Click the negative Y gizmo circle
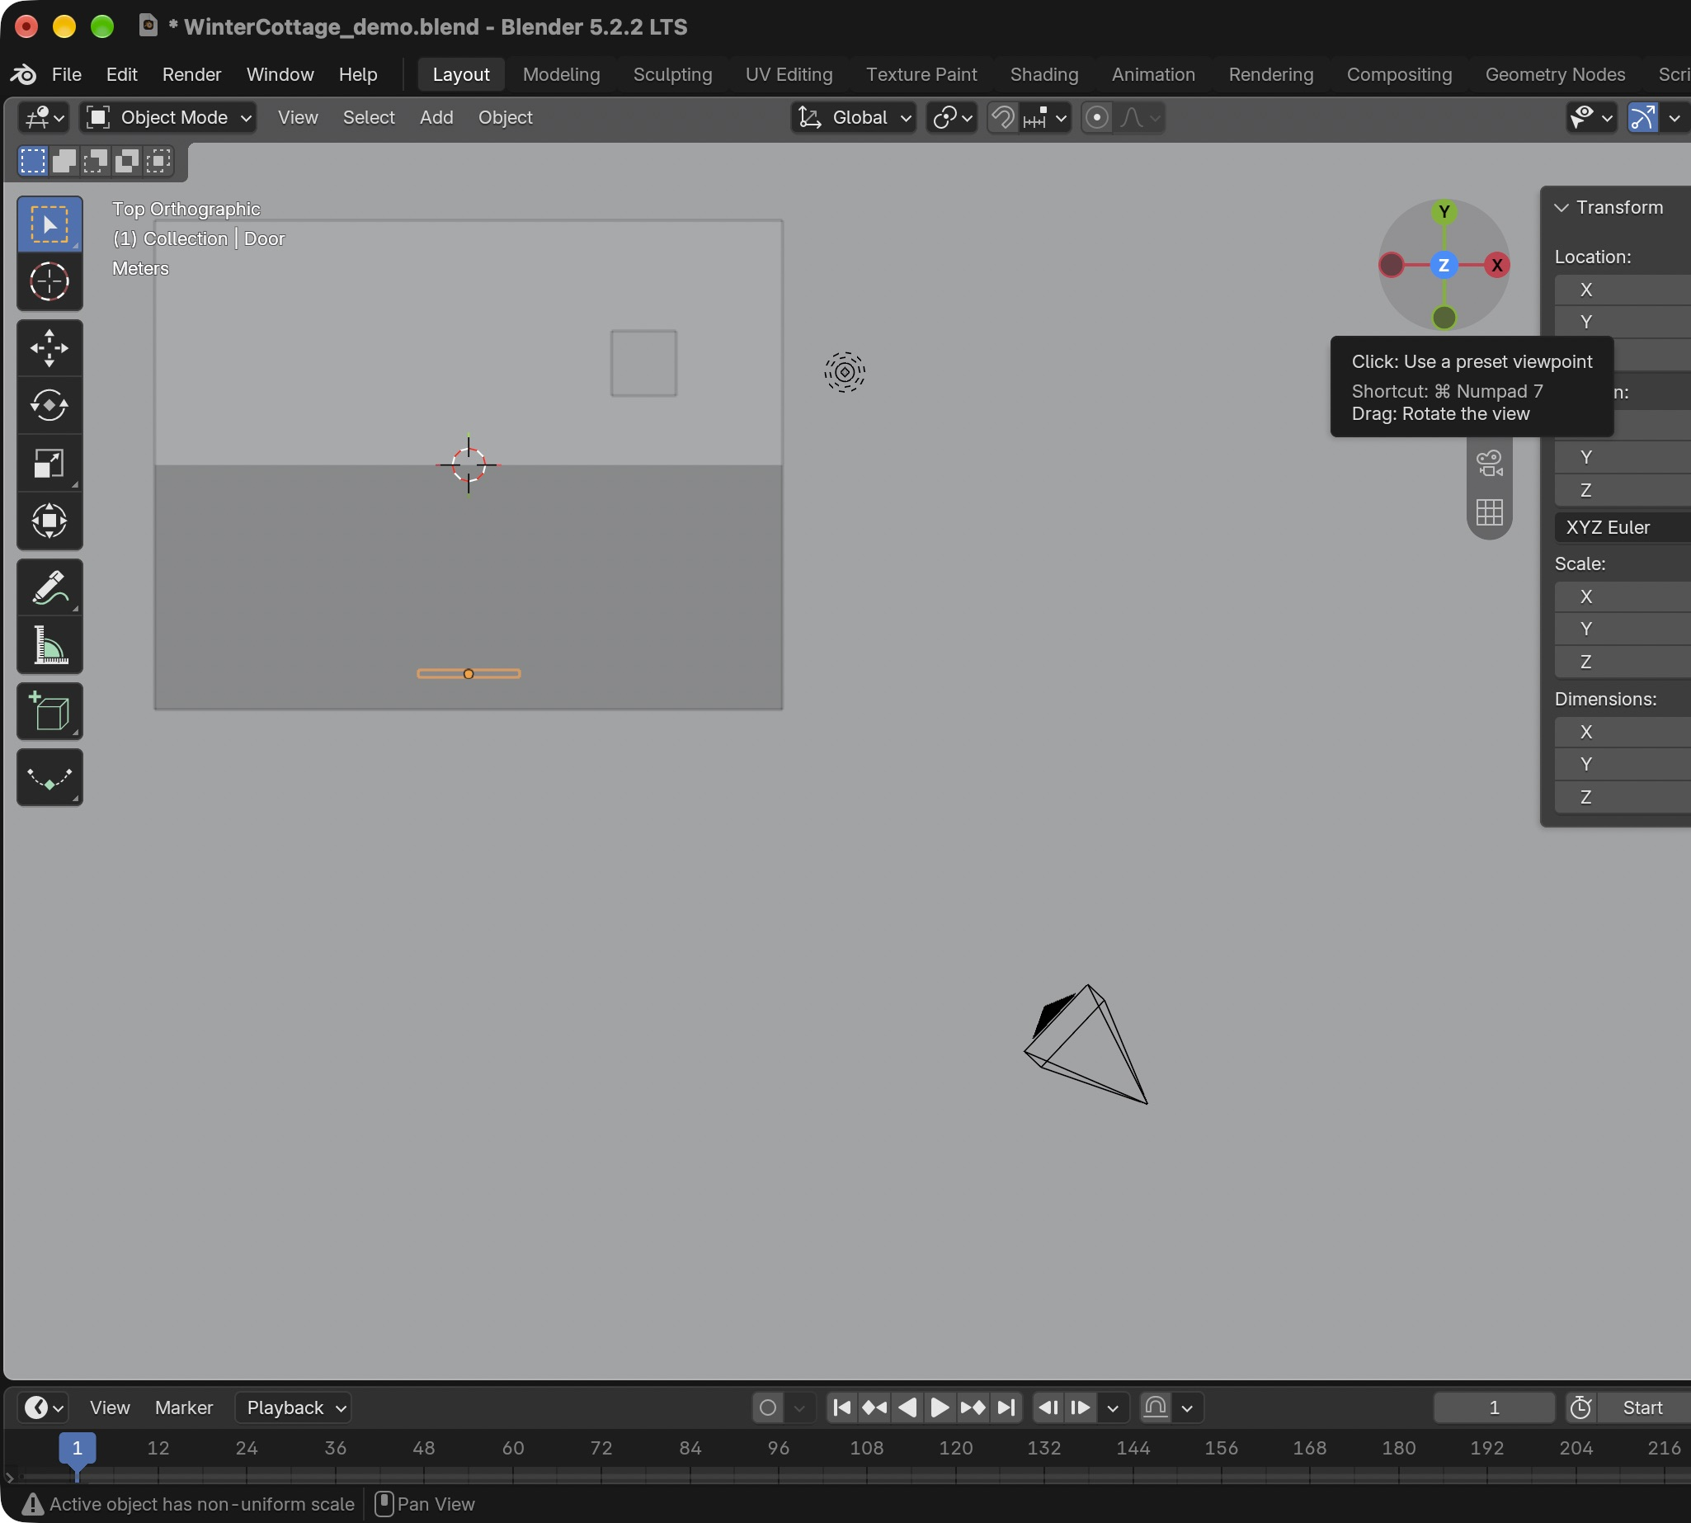 point(1444,318)
